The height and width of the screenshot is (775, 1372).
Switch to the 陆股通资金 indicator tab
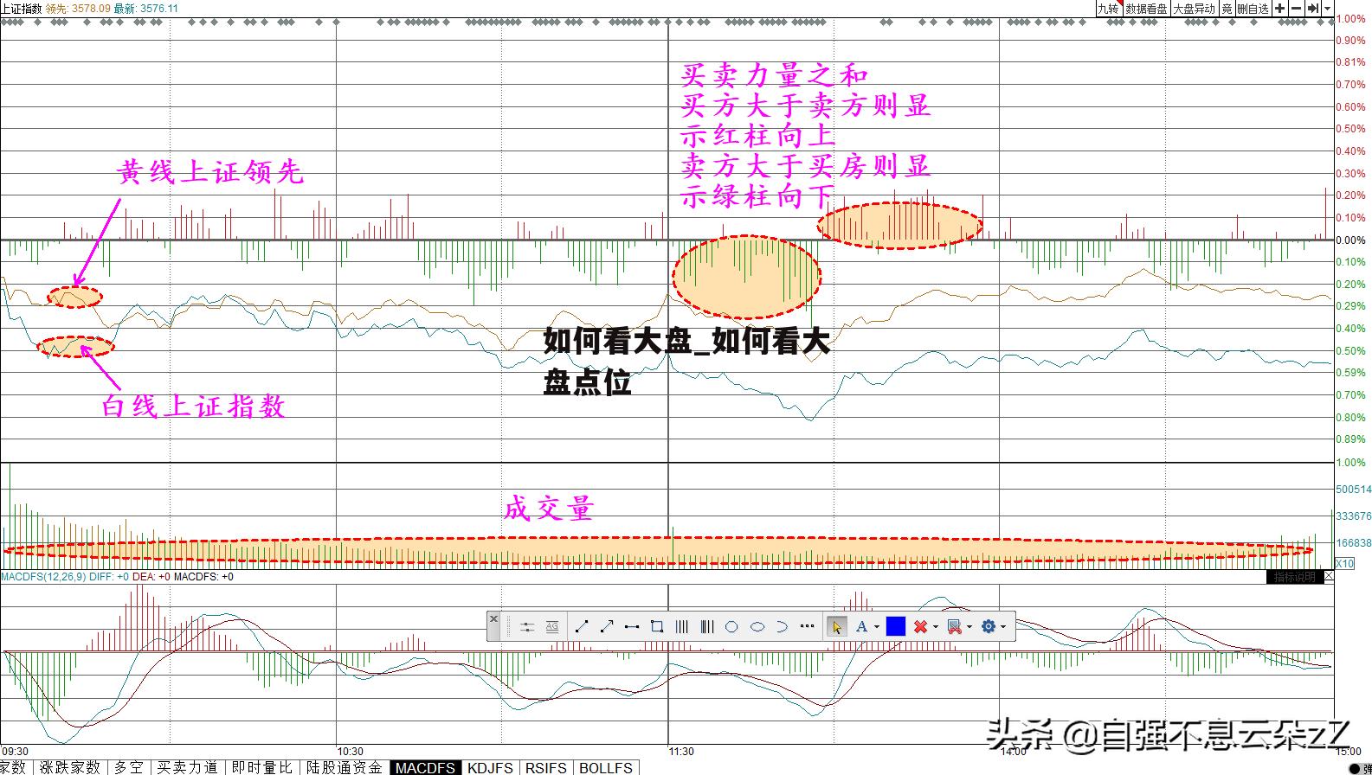pyautogui.click(x=344, y=767)
